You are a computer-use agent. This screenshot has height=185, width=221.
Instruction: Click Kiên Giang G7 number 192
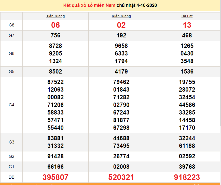(121, 36)
